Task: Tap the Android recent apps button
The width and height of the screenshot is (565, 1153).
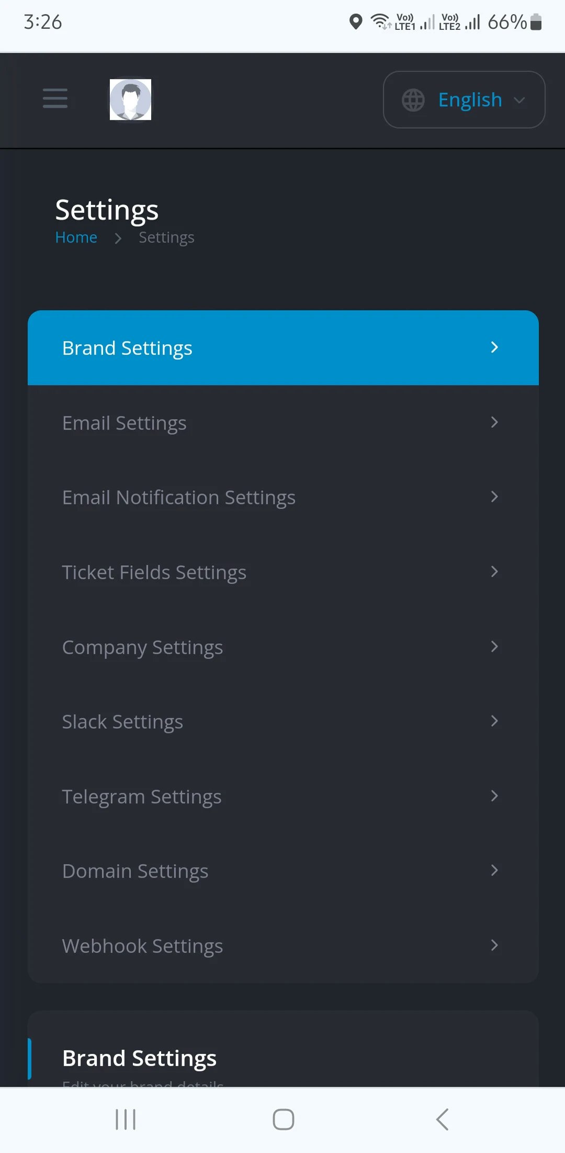Action: [x=126, y=1119]
